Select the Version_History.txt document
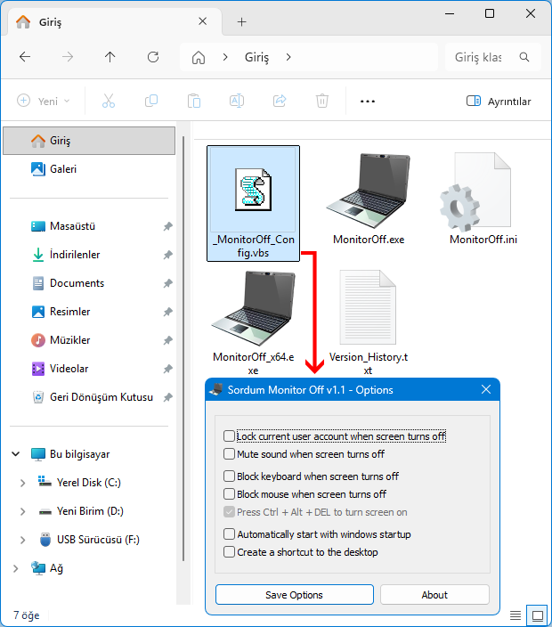 point(369,309)
